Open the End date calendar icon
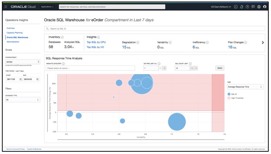The image size is (271, 154). tap(38, 79)
